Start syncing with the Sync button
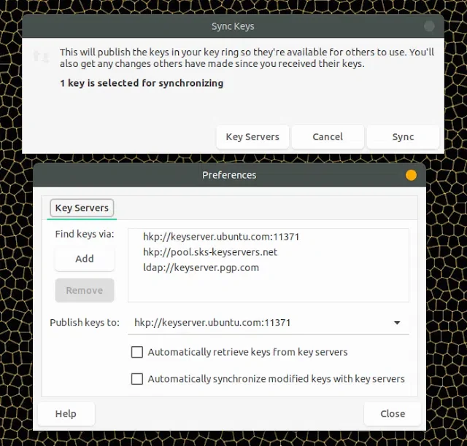Screen dimensions: 467x446 403,137
